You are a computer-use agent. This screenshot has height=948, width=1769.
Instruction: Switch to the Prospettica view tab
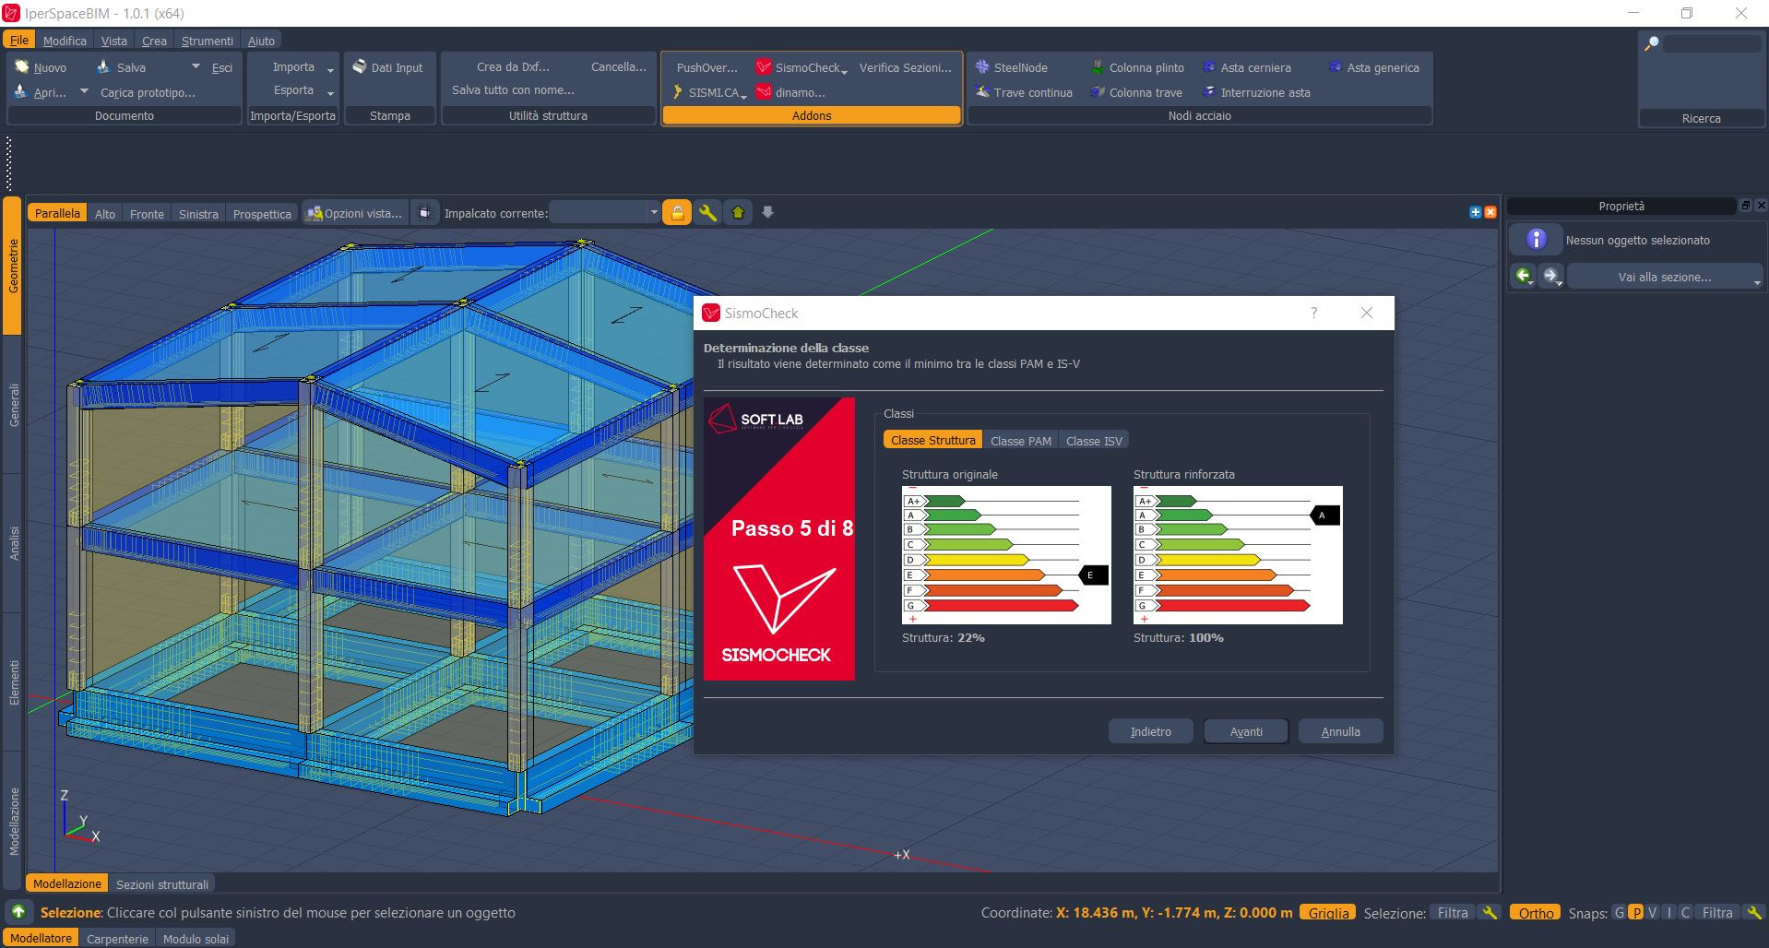[262, 214]
